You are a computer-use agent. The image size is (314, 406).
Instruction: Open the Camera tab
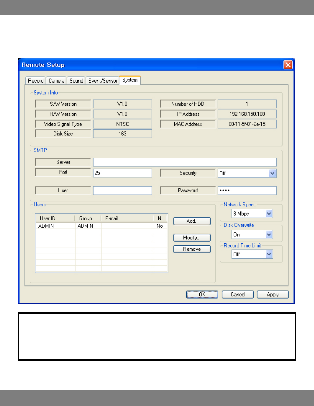tap(56, 81)
